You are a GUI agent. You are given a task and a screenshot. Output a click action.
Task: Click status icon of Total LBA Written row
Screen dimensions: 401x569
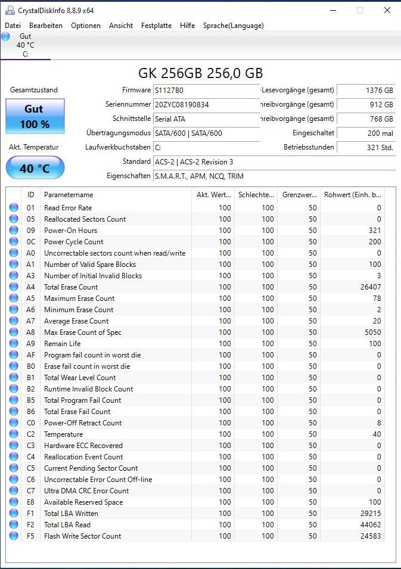coord(14,513)
